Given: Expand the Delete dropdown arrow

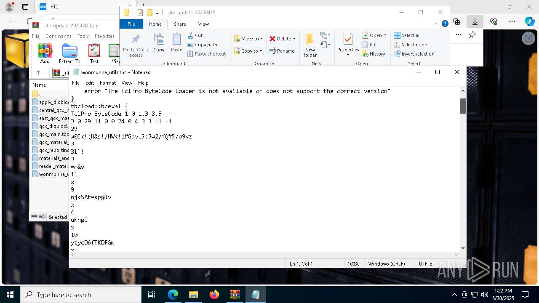Looking at the screenshot, I should coord(294,39).
